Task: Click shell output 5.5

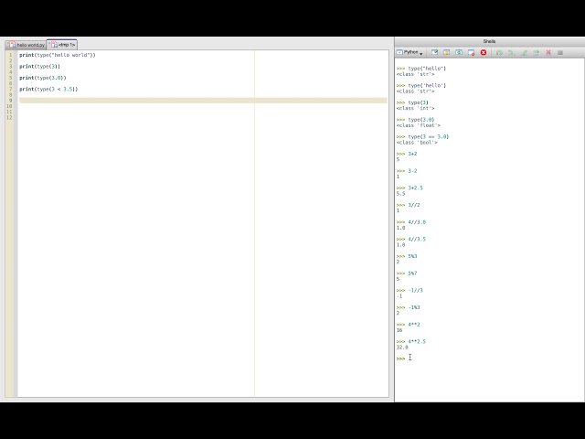Action: click(400, 194)
